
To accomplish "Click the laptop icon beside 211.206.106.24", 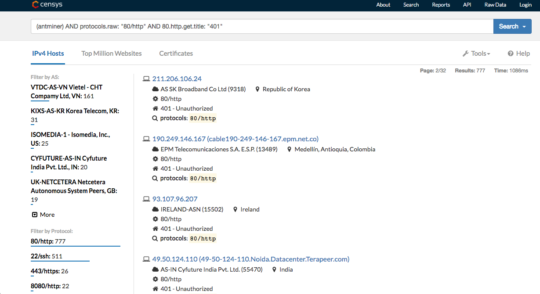I will [x=146, y=79].
